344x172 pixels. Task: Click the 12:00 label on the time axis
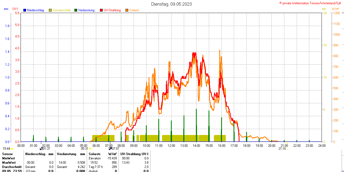point(171,145)
